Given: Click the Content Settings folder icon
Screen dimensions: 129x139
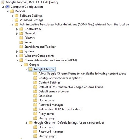Looking at the screenshot, I should click(35, 83).
